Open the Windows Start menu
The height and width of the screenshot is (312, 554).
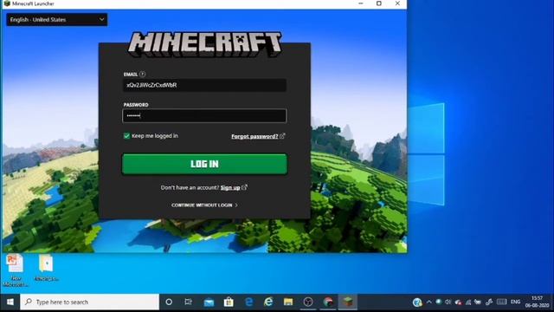(10, 302)
